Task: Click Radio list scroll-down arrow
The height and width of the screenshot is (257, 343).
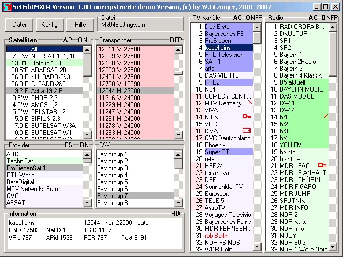Action: [333, 247]
